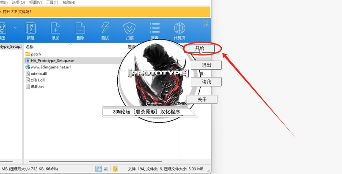Viewport: 342px width, 174px height.
Task: Click the folder icon beside patch
Action: pos(28,54)
